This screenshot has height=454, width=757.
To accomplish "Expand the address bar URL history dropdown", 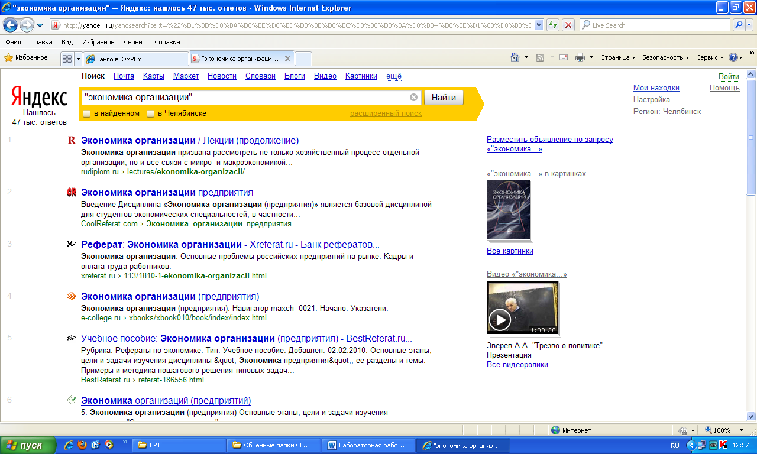I will (539, 25).
